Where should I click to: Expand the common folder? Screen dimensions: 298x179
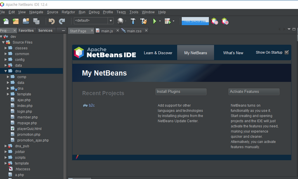tap(5, 54)
